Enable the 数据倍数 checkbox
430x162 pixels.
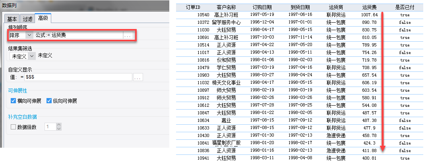point(13,127)
